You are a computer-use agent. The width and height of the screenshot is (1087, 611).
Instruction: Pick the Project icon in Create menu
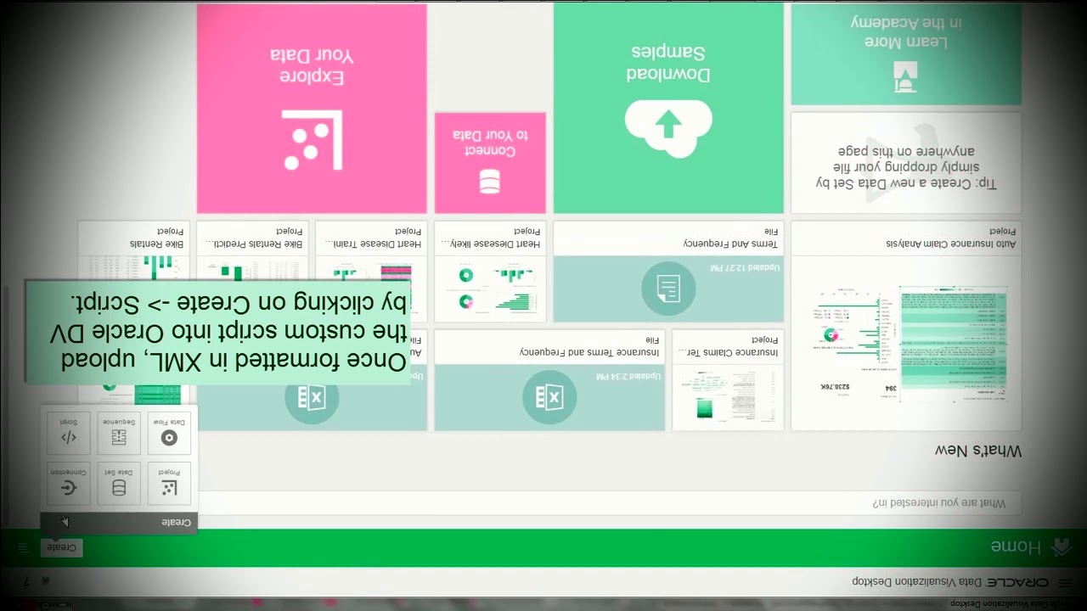coord(169,484)
